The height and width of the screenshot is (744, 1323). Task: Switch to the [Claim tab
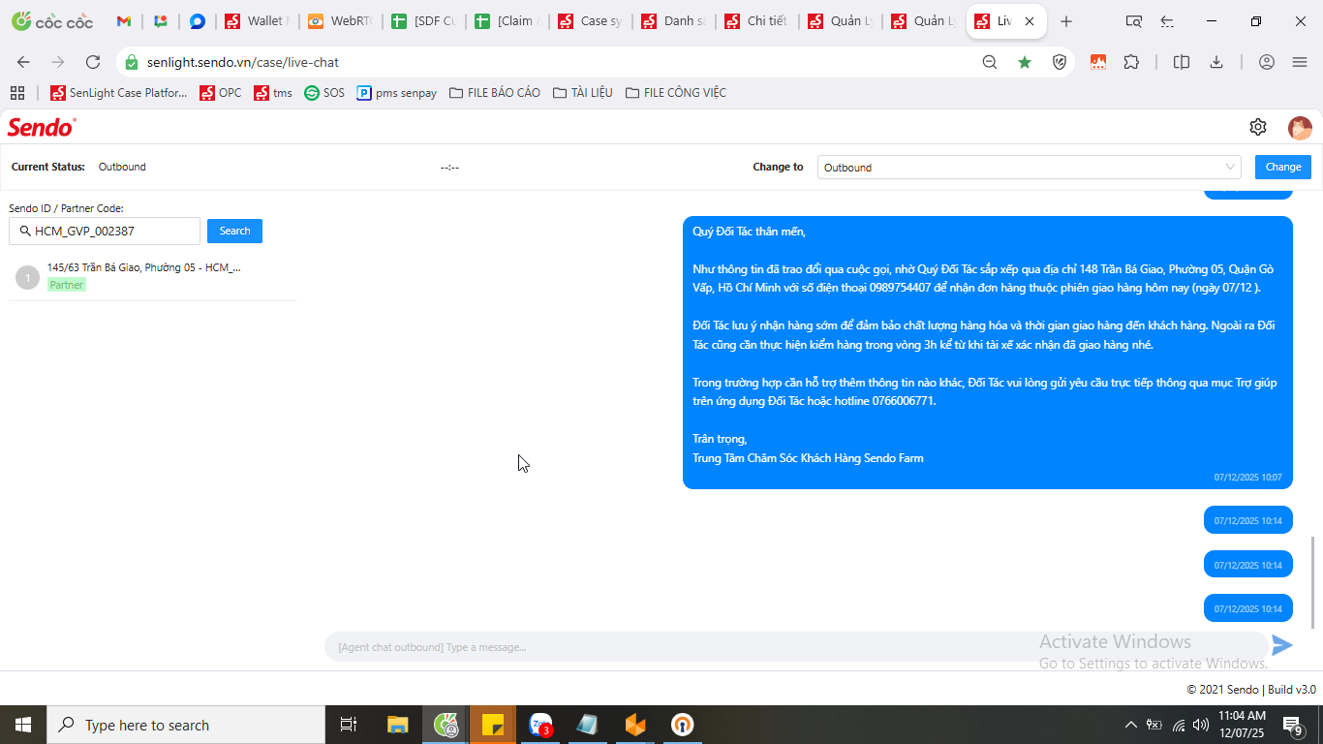pyautogui.click(x=507, y=21)
